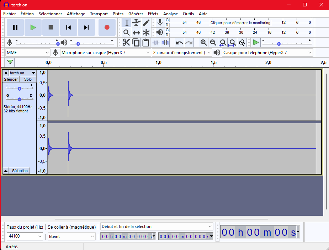Image resolution: width=329 pixels, height=250 pixels.
Task: Click the playback meter speaker icon
Action: point(160,32)
